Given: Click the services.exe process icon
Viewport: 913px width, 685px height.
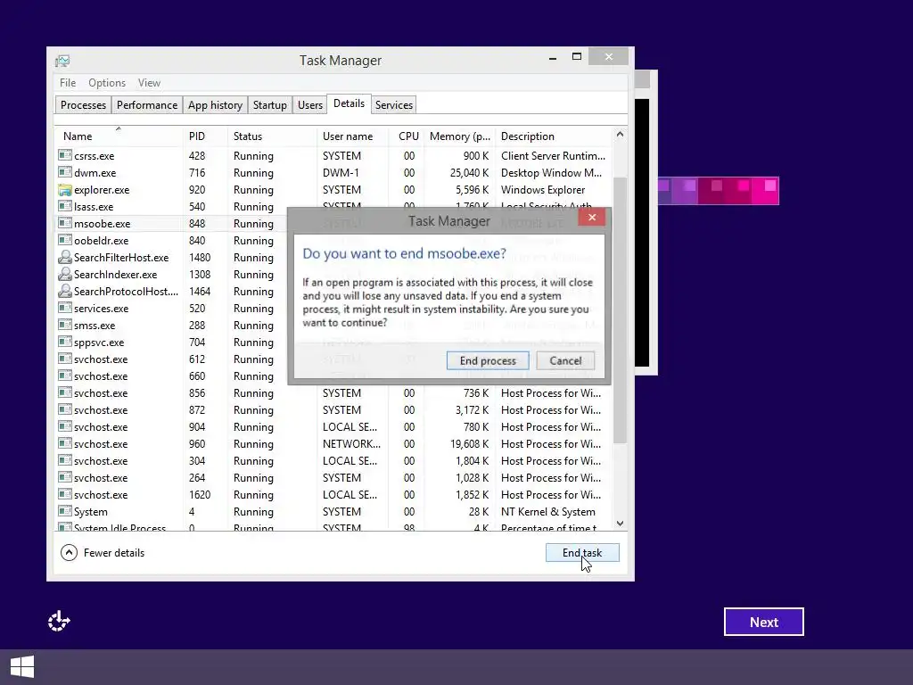Looking at the screenshot, I should click(64, 308).
